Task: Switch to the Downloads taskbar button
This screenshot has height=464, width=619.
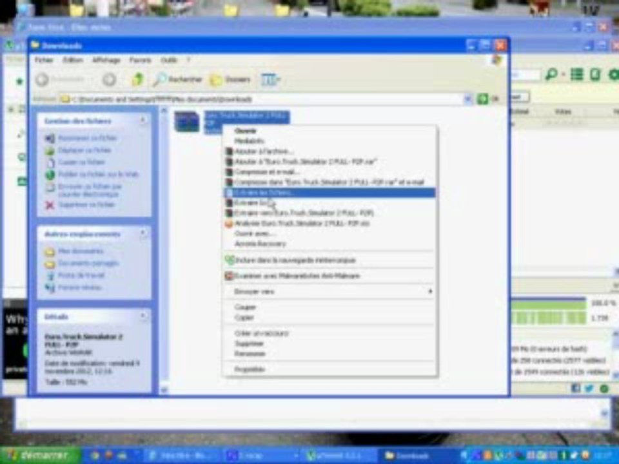Action: (419, 456)
